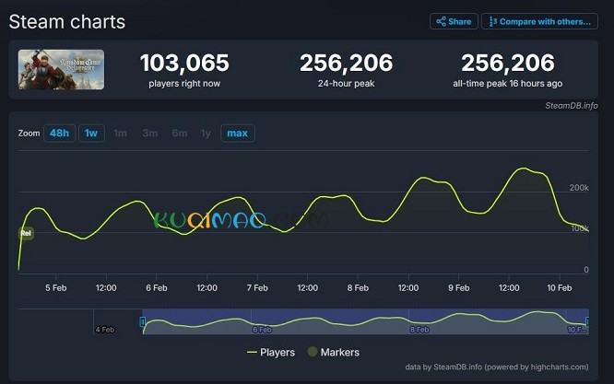Click the SteamDB.info credit text

pos(572,106)
